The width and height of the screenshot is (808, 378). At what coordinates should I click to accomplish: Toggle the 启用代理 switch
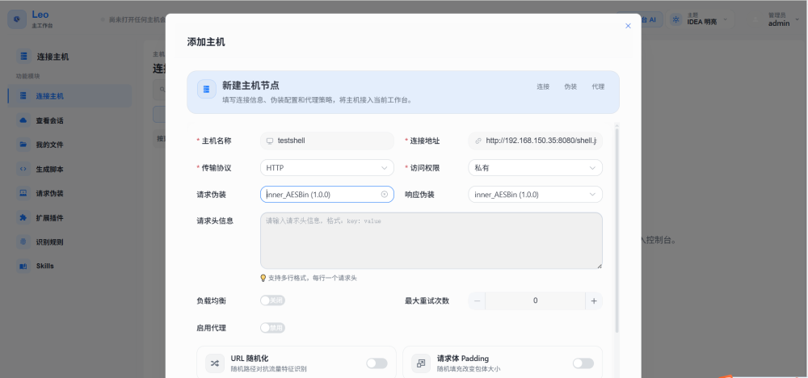click(x=272, y=328)
